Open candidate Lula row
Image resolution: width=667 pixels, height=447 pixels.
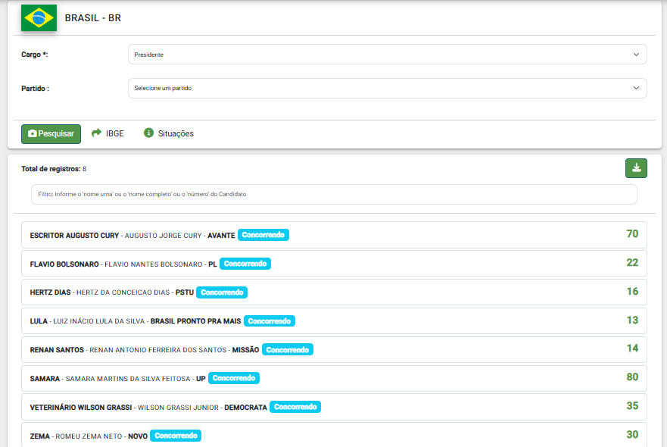coord(334,321)
